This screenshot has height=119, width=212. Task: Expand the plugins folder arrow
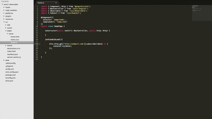pyautogui.click(x=4, y=16)
